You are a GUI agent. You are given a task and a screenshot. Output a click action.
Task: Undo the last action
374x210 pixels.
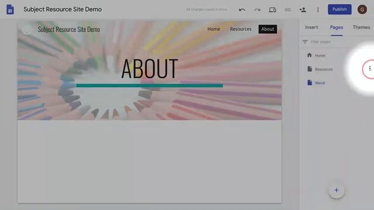click(x=242, y=10)
